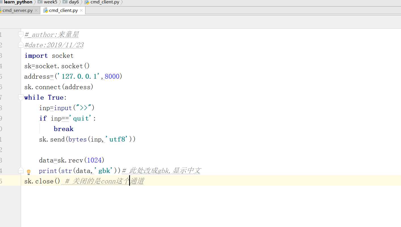Click the comment '关闭的是conn这个通道'
This screenshot has height=227, width=401.
[x=104, y=181]
